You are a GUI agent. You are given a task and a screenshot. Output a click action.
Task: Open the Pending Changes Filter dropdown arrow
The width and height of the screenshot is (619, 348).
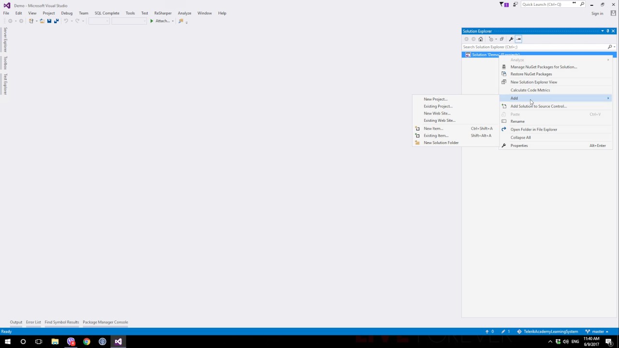(495, 39)
